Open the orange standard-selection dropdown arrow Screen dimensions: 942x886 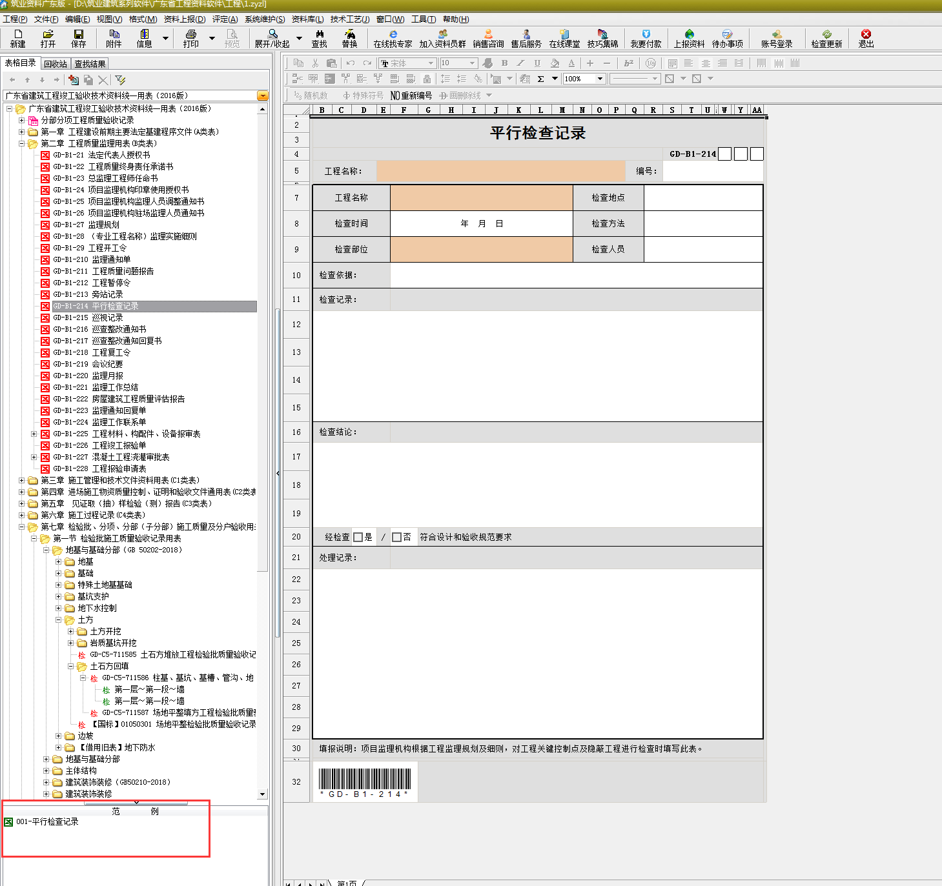click(x=262, y=96)
